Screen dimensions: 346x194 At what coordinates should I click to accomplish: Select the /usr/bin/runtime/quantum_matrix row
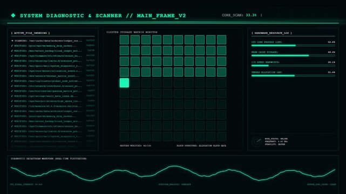pyautogui.click(x=52, y=91)
